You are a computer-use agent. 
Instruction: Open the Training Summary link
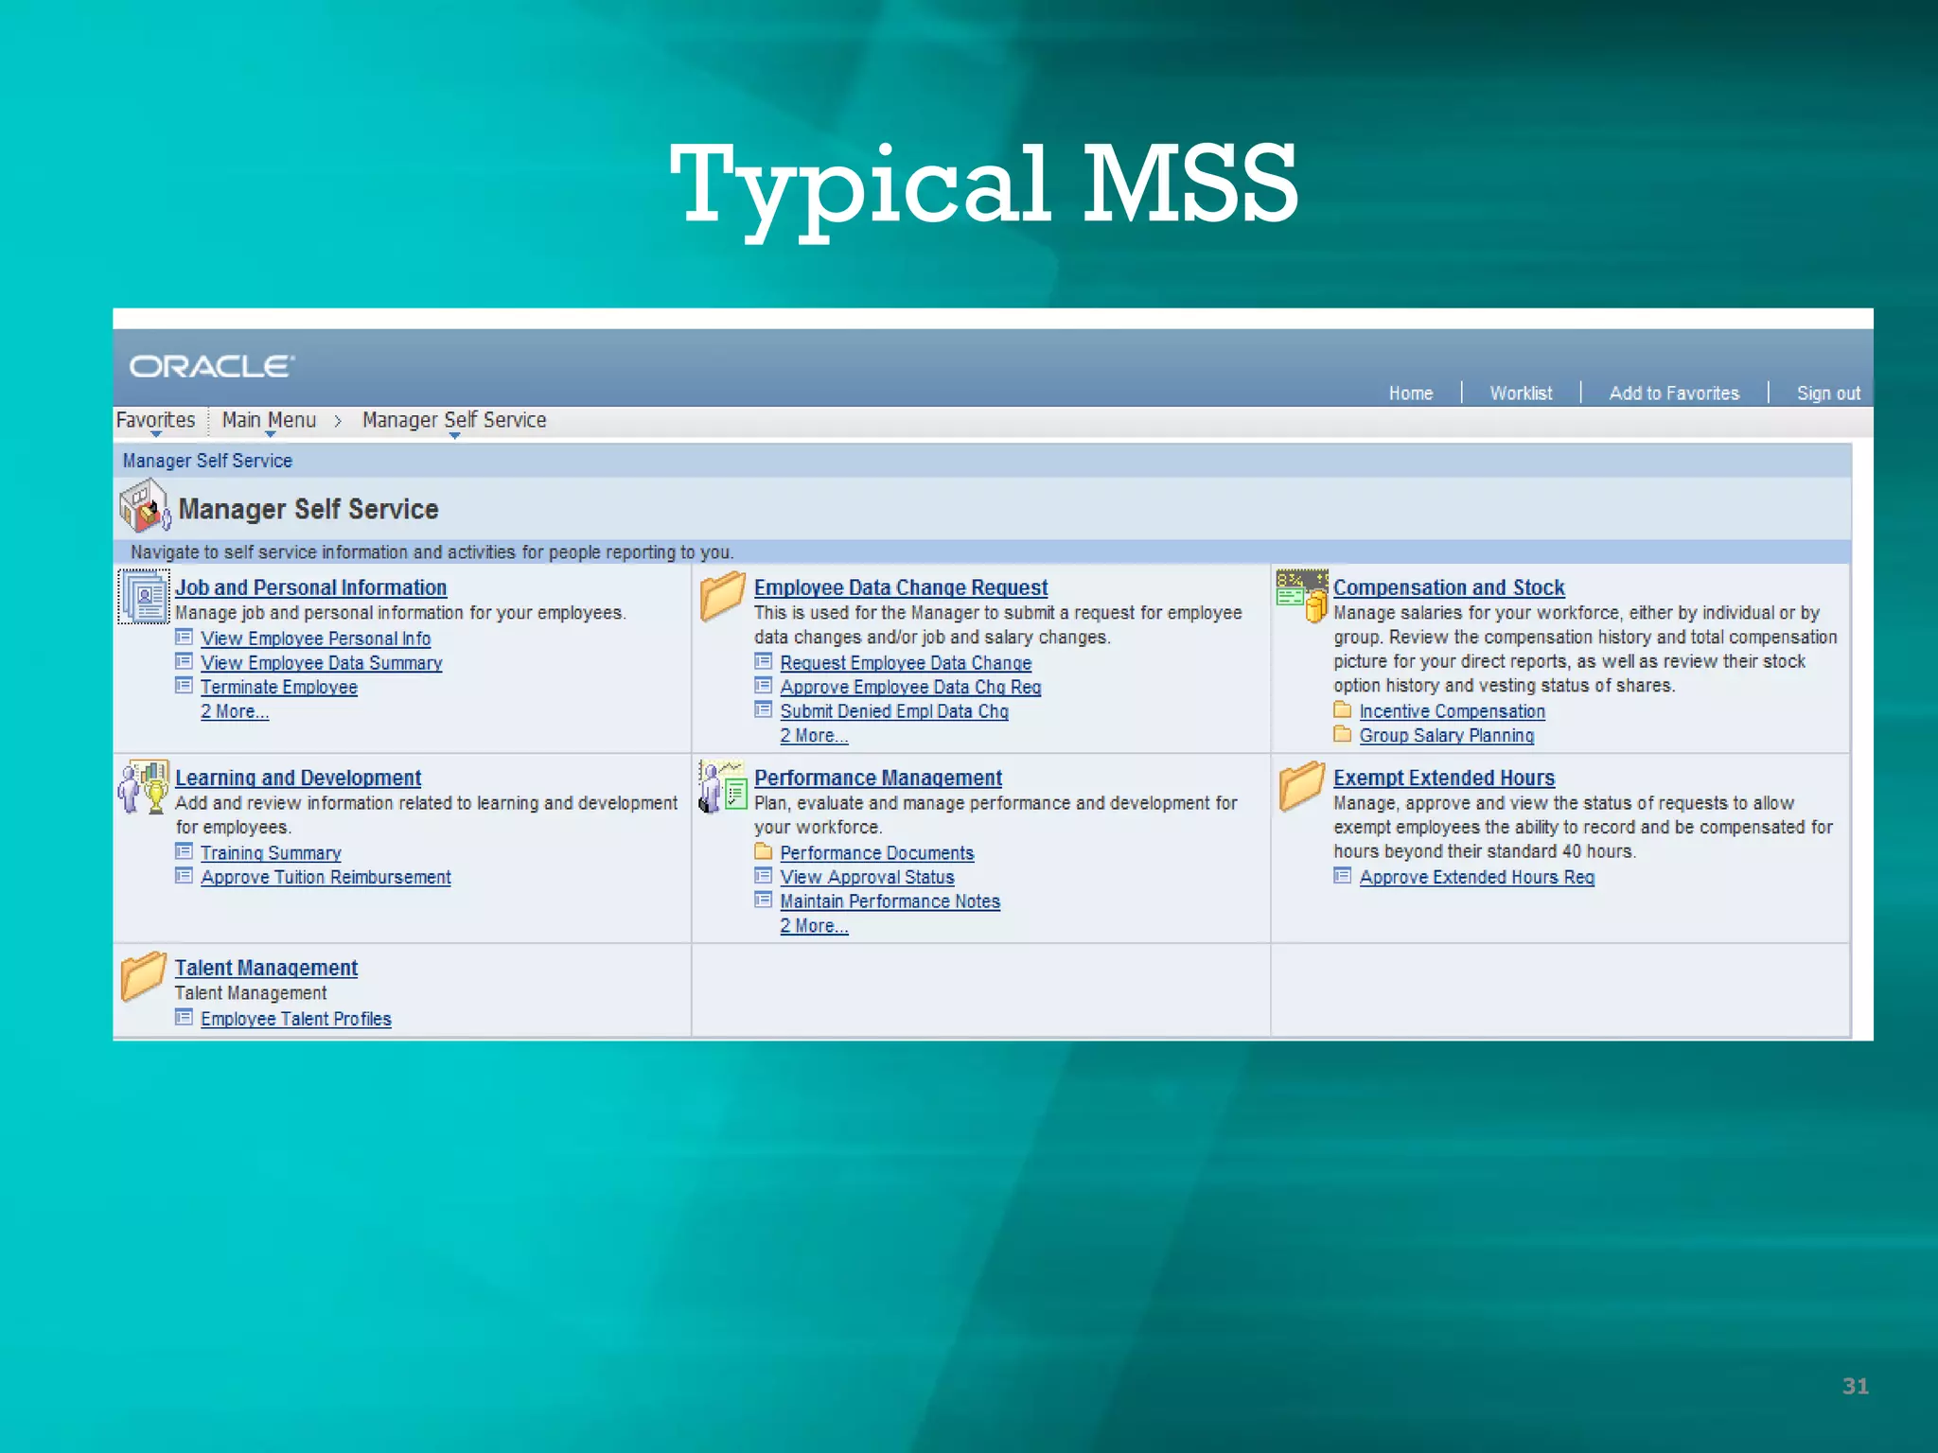271,853
